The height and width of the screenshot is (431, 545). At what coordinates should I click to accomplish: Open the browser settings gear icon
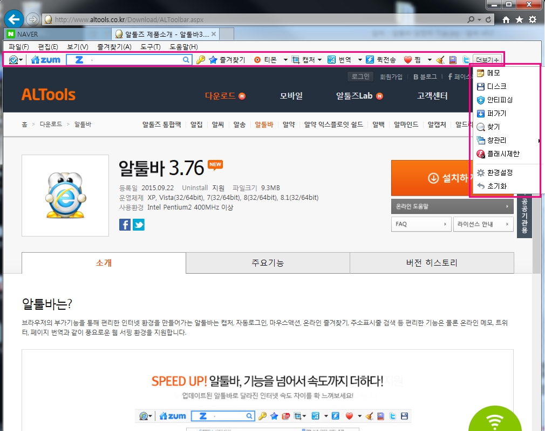pos(533,20)
